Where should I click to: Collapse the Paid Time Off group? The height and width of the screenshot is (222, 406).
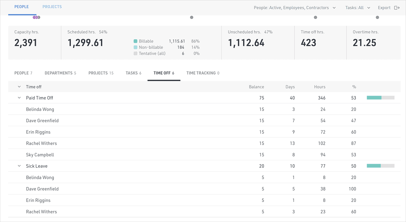19,98
